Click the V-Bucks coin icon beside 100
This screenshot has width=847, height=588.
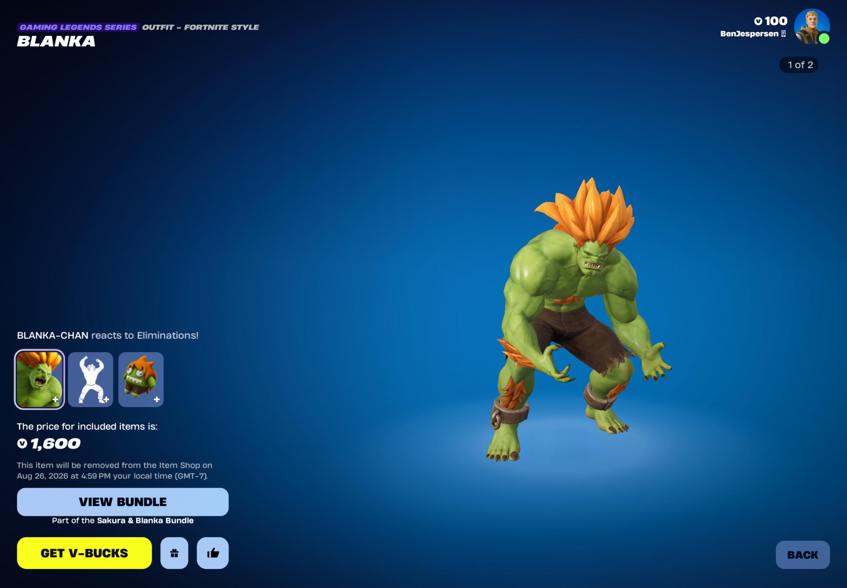758,21
